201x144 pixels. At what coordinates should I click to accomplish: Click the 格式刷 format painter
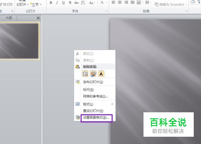coord(6,4)
